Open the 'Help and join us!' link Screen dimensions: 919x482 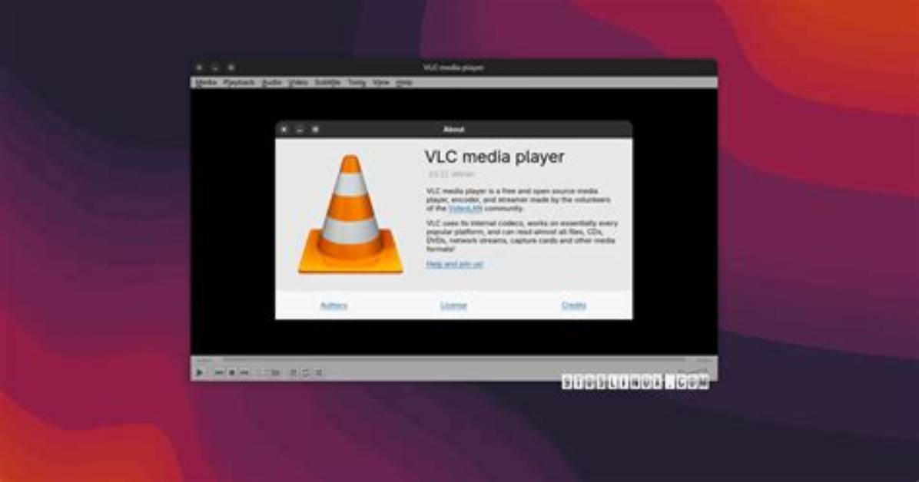(455, 264)
